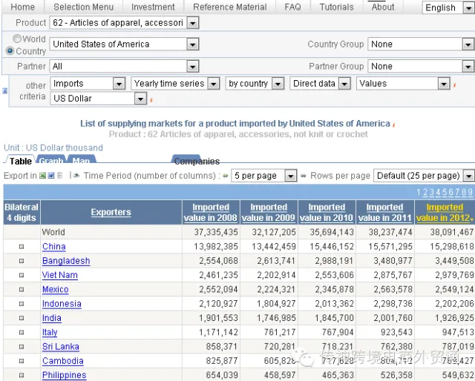Open the FAQ menu item
This screenshot has height=381, width=475.
coord(293,7)
